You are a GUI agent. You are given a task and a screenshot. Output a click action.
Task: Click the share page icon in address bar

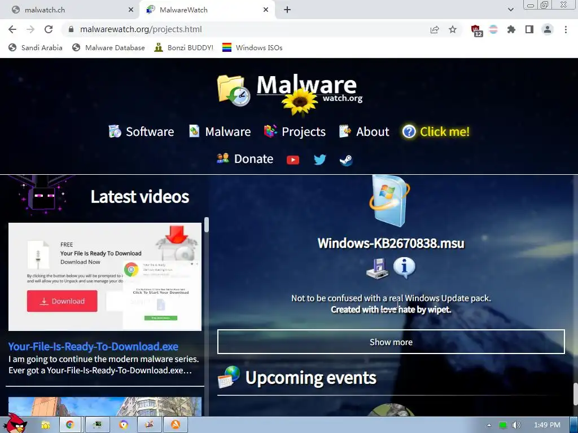(x=435, y=29)
